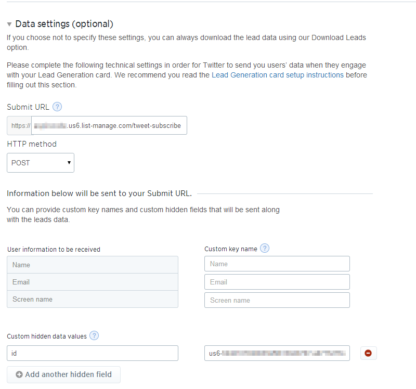
Task: Focus the Name custom key field
Action: (277, 264)
